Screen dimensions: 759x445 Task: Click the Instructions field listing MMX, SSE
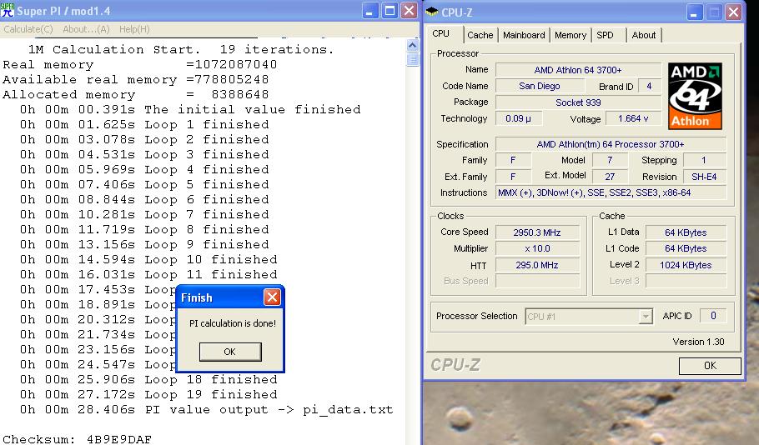pyautogui.click(x=611, y=192)
